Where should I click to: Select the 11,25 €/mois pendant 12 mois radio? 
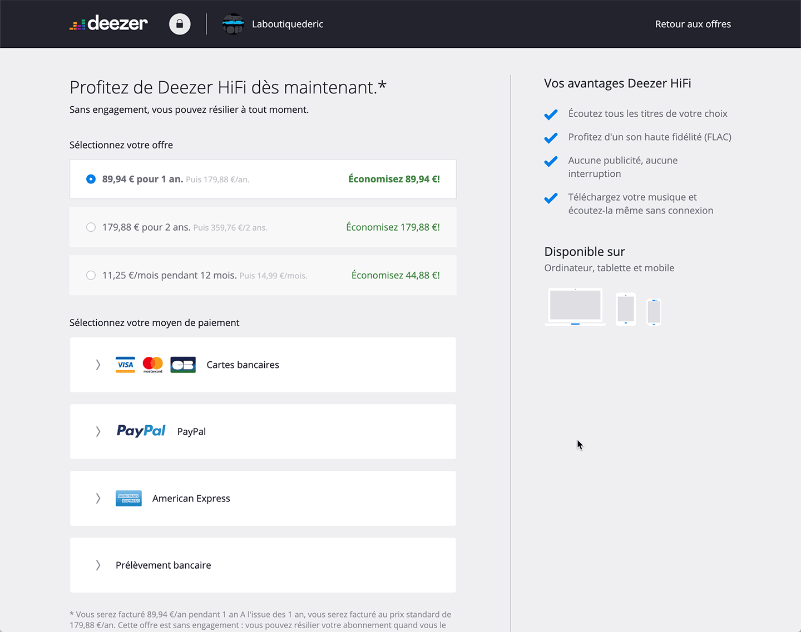coord(91,275)
